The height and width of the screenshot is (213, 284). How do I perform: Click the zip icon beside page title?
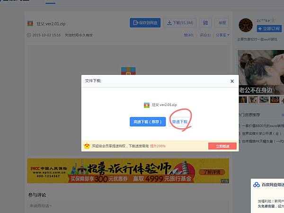[x=30, y=24]
